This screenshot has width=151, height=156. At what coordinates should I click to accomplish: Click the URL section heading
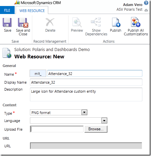(6, 138)
